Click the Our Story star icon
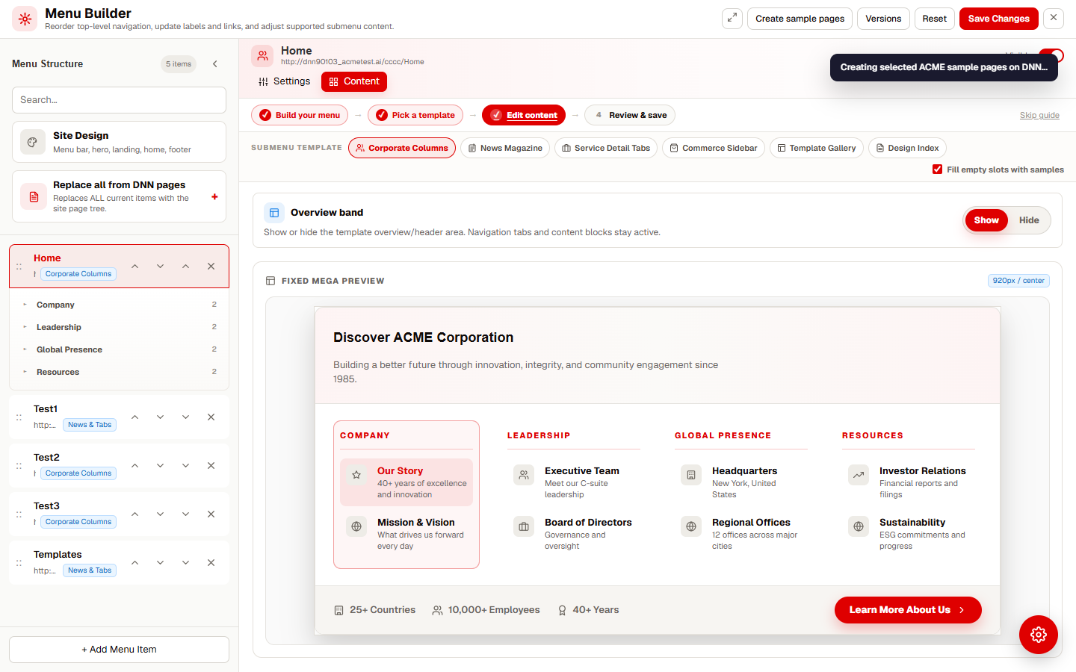1076x672 pixels. tap(356, 474)
